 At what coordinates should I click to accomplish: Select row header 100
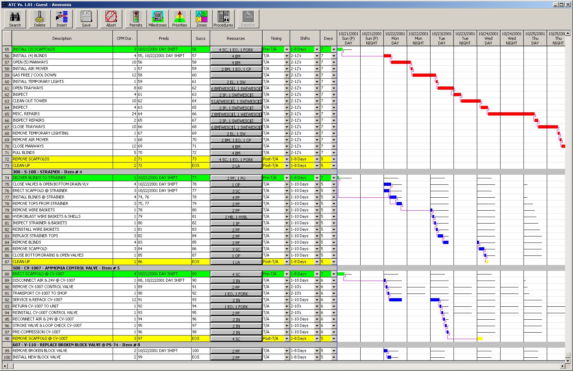pos(7,357)
